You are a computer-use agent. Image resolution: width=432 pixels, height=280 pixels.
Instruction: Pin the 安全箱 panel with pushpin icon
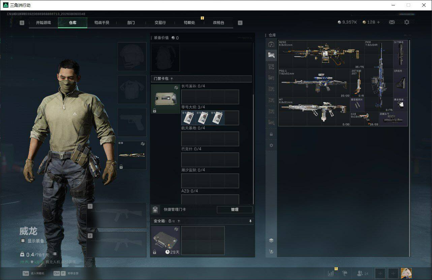250,221
